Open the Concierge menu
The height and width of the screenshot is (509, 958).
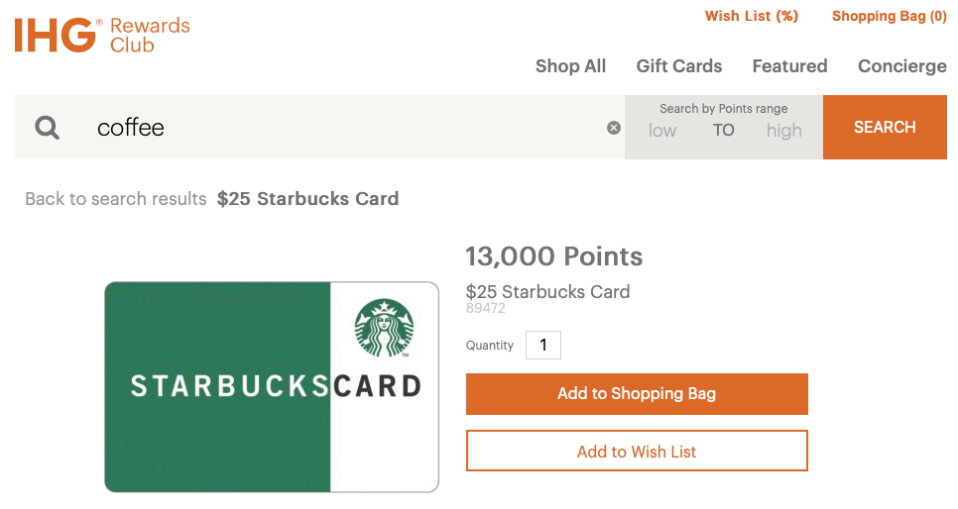click(901, 66)
